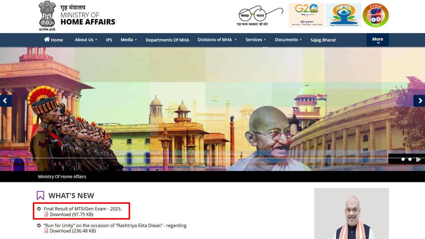The width and height of the screenshot is (425, 239).
Task: Open Departments Of MHA
Action: [x=167, y=40]
